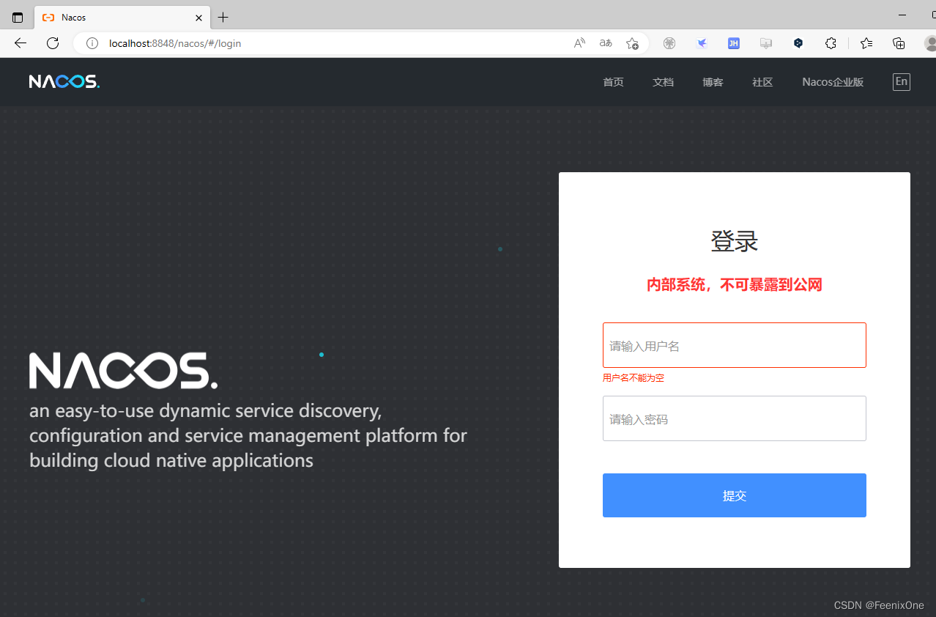
Task: Open 社区 in the navigation bar
Action: pyautogui.click(x=762, y=82)
